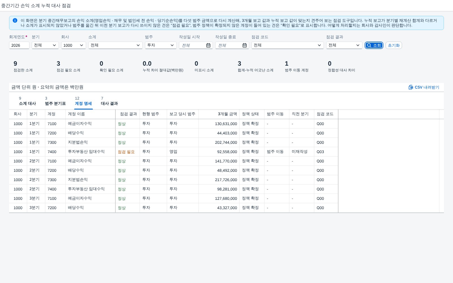Click the CSV 내려받기 export icon
Image resolution: width=453 pixels, height=283 pixels.
tap(411, 87)
